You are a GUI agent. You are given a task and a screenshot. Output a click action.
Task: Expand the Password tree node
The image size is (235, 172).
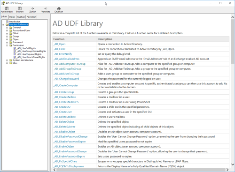click(7, 42)
